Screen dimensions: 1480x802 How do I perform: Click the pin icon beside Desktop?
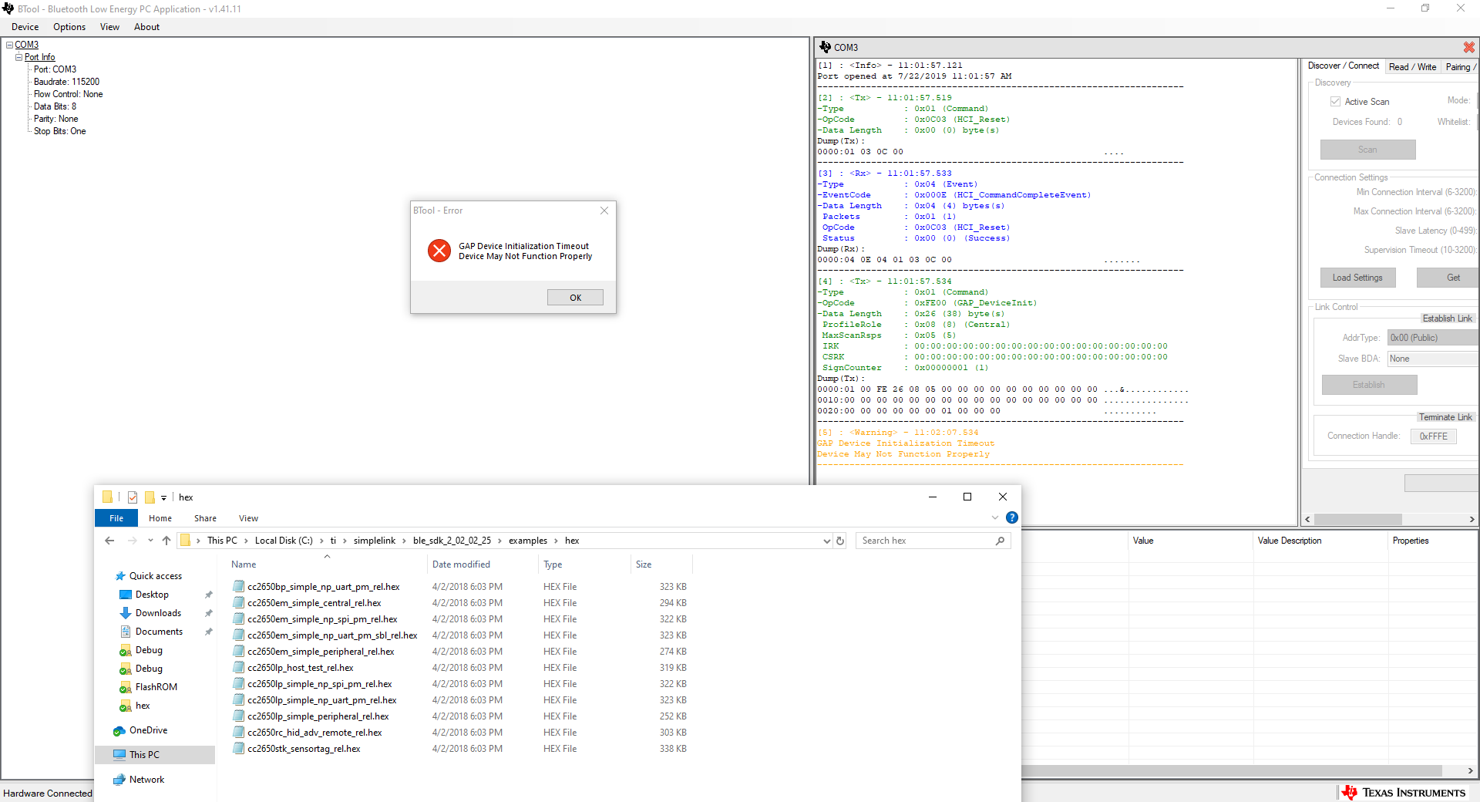coord(208,595)
